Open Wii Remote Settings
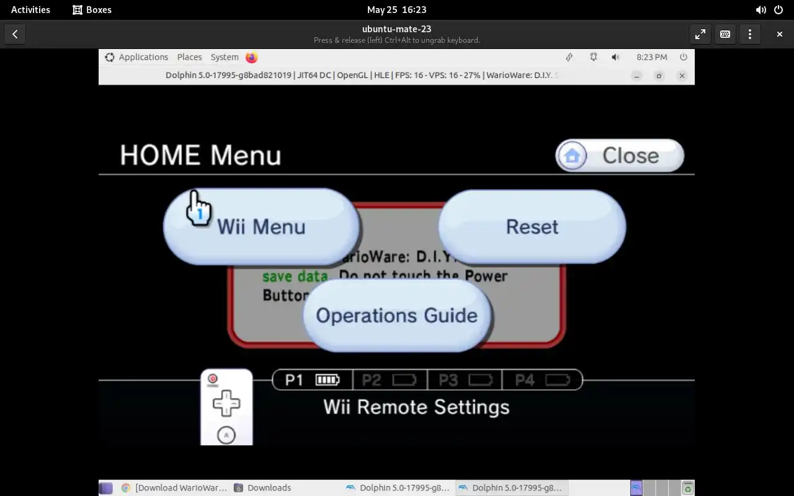Image resolution: width=794 pixels, height=496 pixels. (416, 407)
